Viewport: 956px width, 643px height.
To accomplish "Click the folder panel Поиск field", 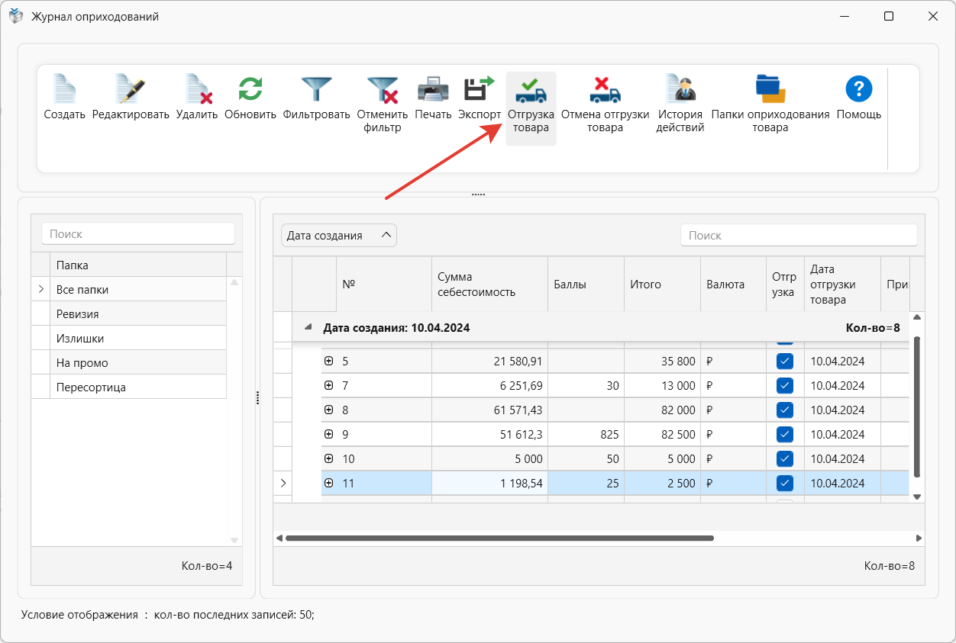I will click(x=138, y=234).
